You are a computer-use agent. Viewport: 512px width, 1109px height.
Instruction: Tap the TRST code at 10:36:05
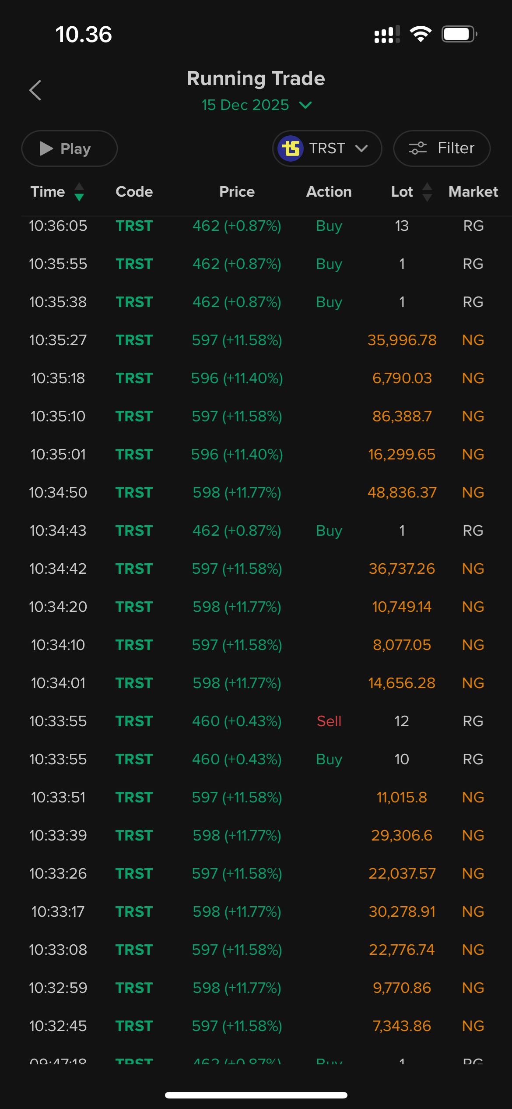[134, 226]
